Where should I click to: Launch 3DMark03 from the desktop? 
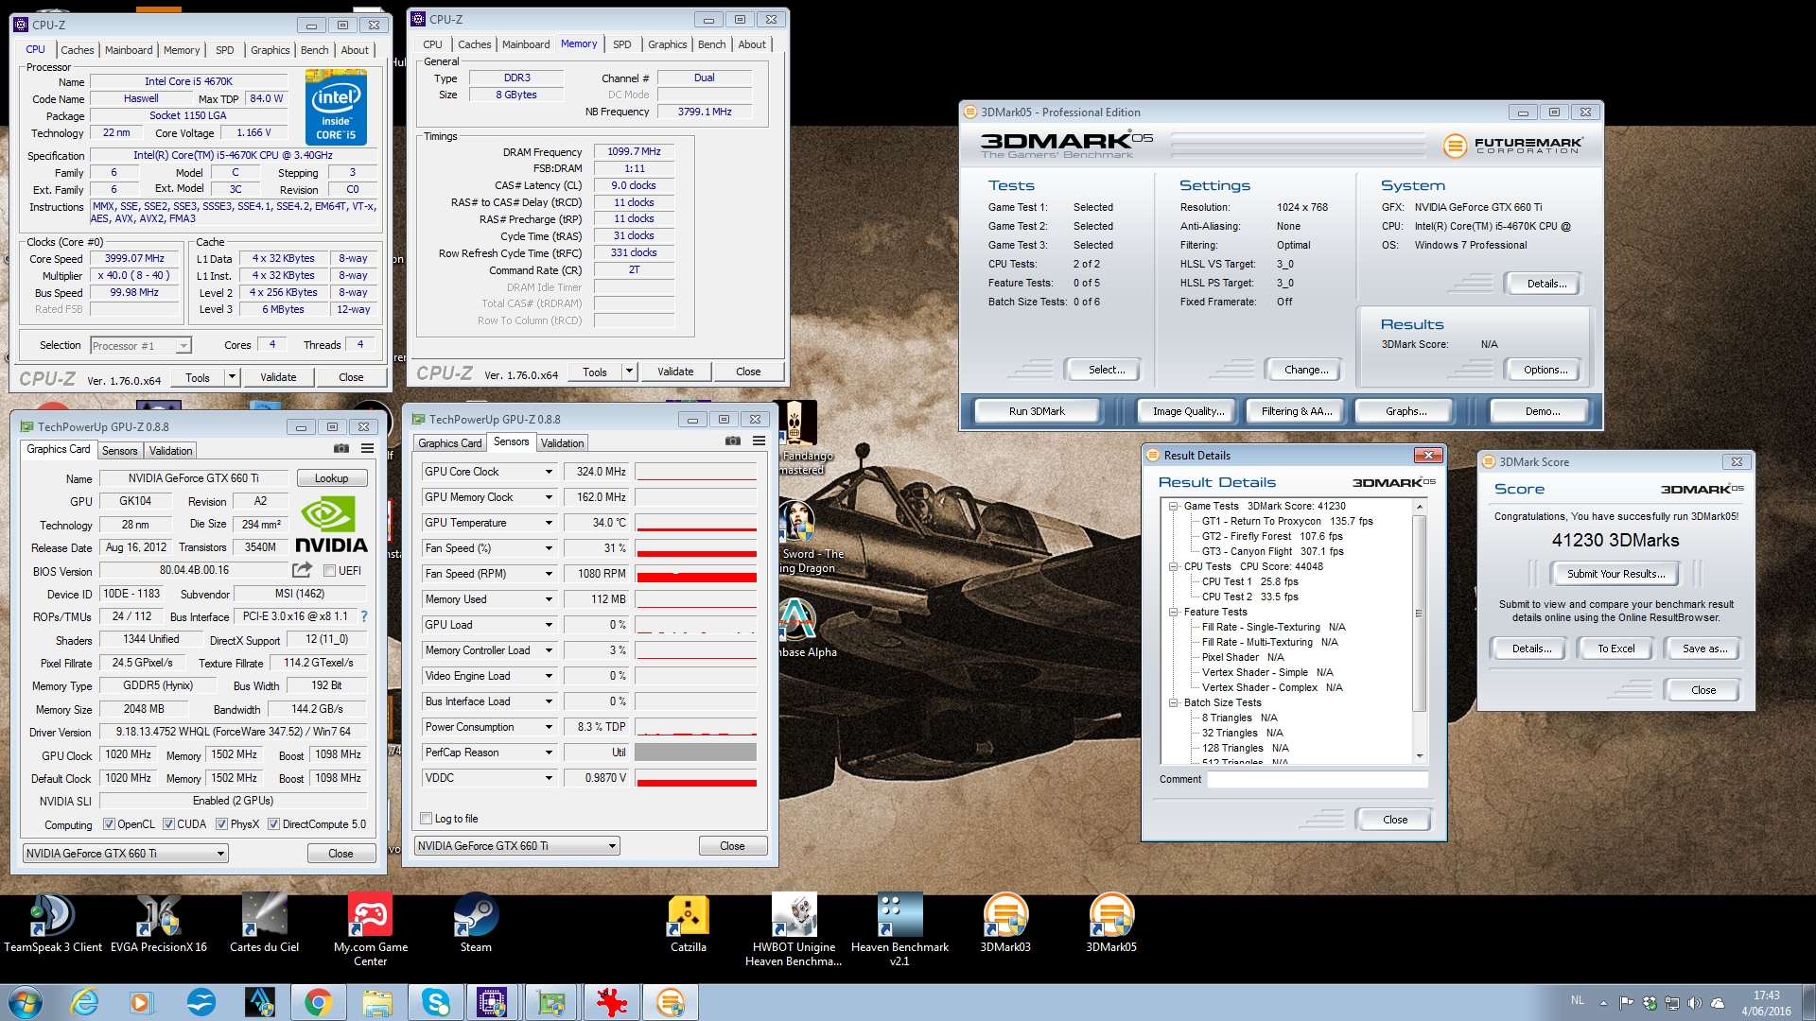point(1005,924)
